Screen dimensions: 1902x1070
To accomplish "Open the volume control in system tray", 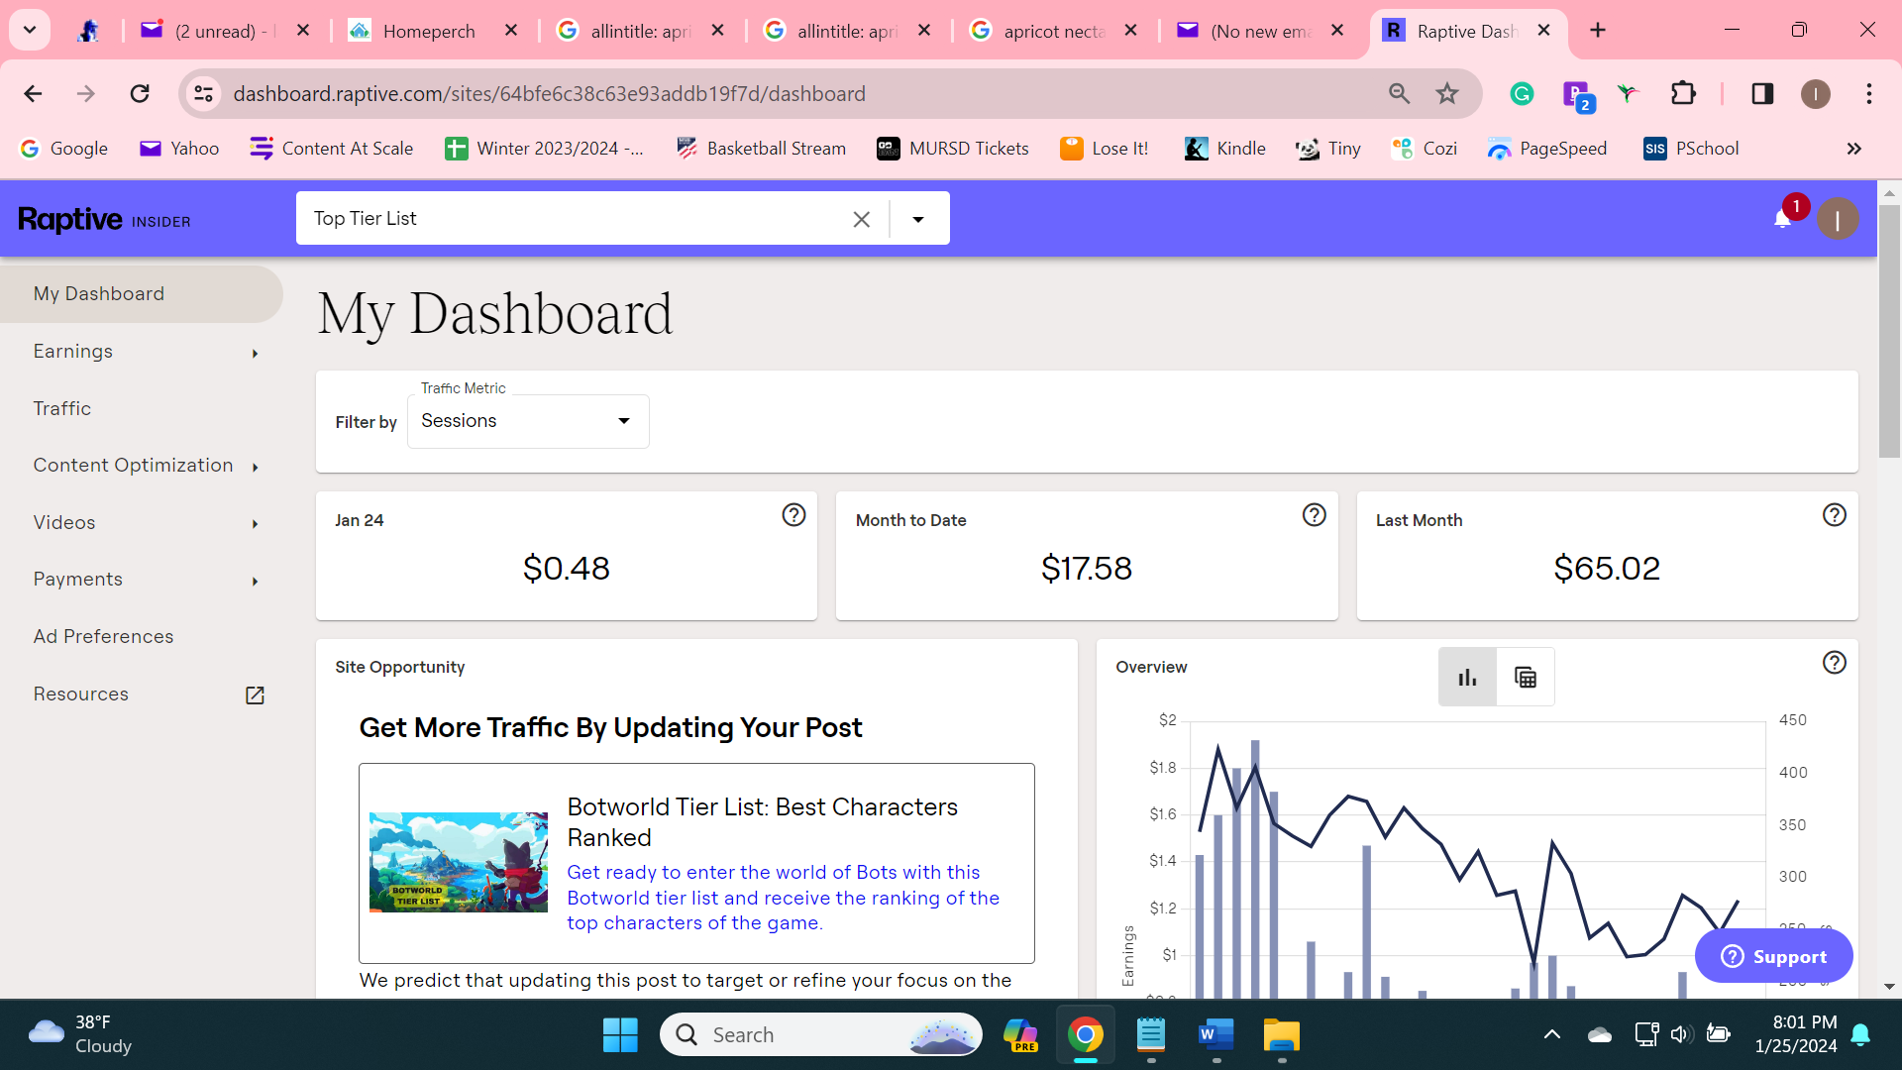I will 1681,1035.
